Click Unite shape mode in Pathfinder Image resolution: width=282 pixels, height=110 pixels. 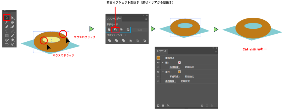pyautogui.click(x=109, y=30)
